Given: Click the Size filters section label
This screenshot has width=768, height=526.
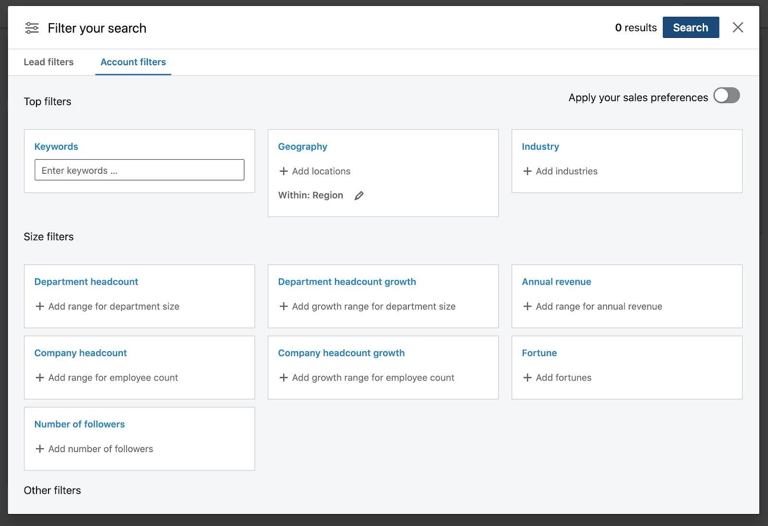Looking at the screenshot, I should click(x=48, y=237).
